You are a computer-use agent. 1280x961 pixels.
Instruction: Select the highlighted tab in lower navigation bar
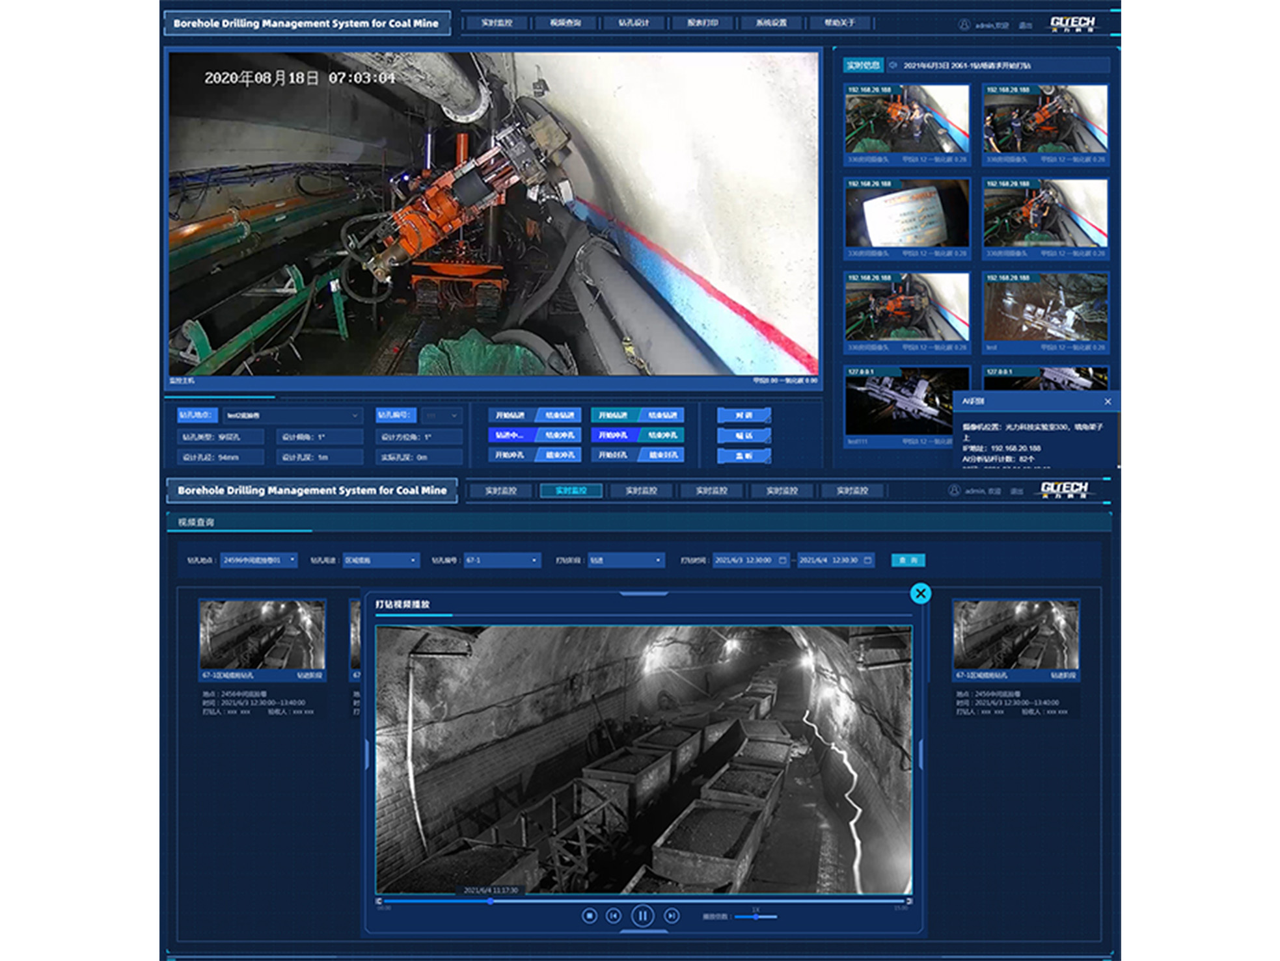click(571, 490)
